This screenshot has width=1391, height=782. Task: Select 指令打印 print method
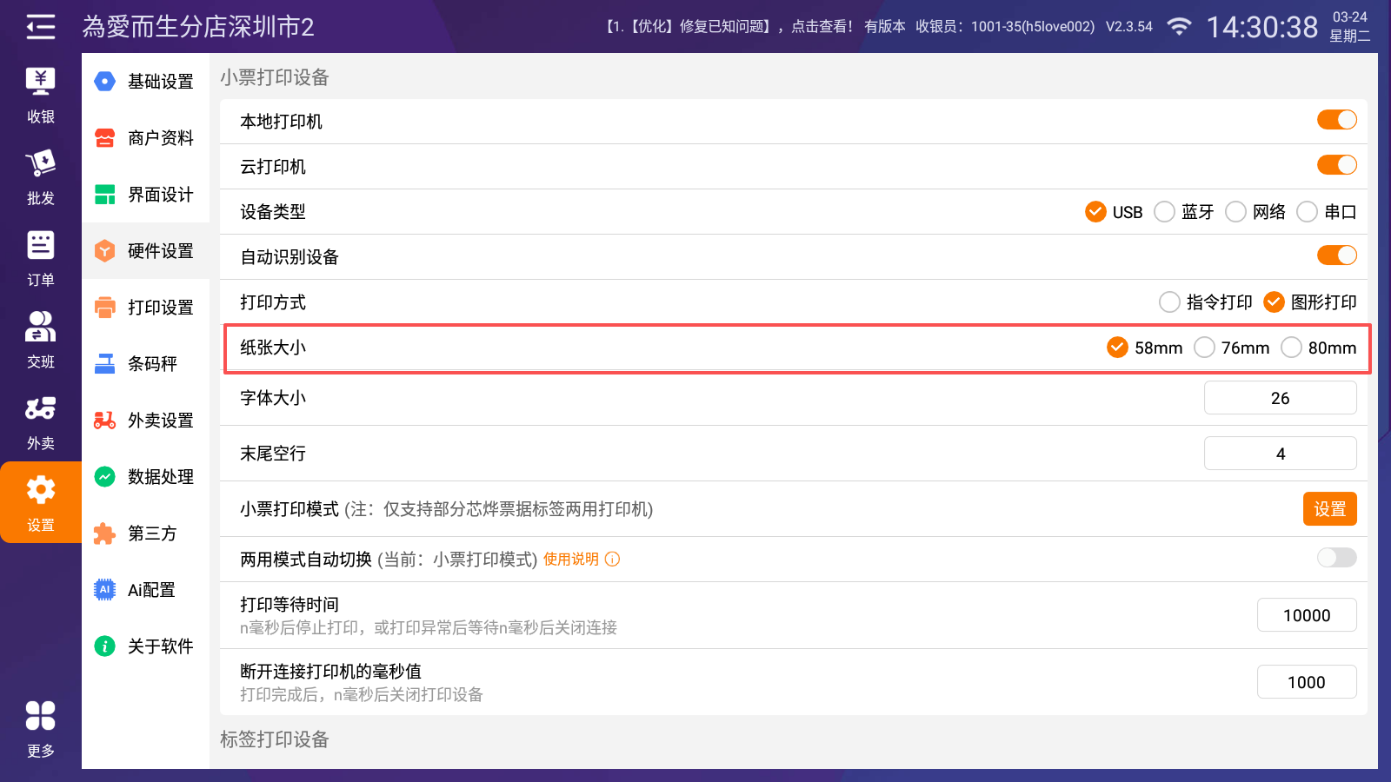pos(1170,302)
